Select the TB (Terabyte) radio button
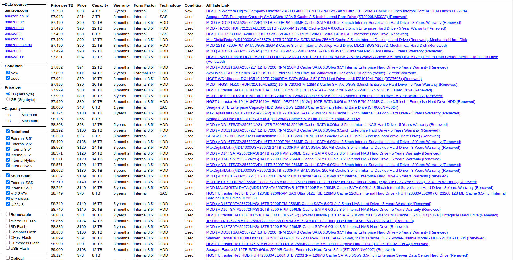Viewport: 513px width, 260px height. point(8,94)
